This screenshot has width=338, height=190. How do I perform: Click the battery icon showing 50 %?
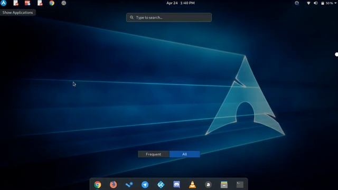323,3
